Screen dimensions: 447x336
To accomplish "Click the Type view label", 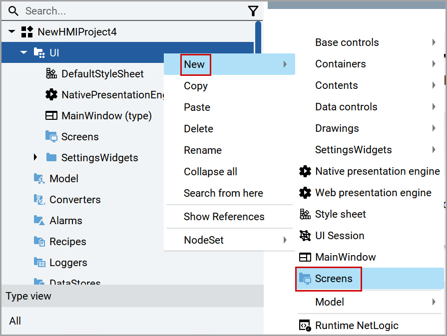I will click(x=28, y=296).
